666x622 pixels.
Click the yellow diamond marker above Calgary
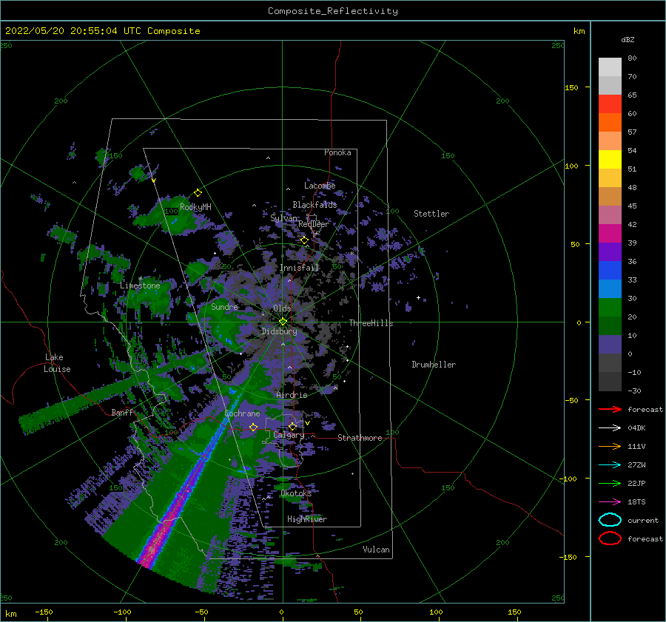coord(292,426)
